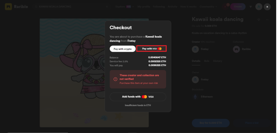Open the user profile avatar icon
Viewport: 279px width, 133px height.
tap(259, 7)
